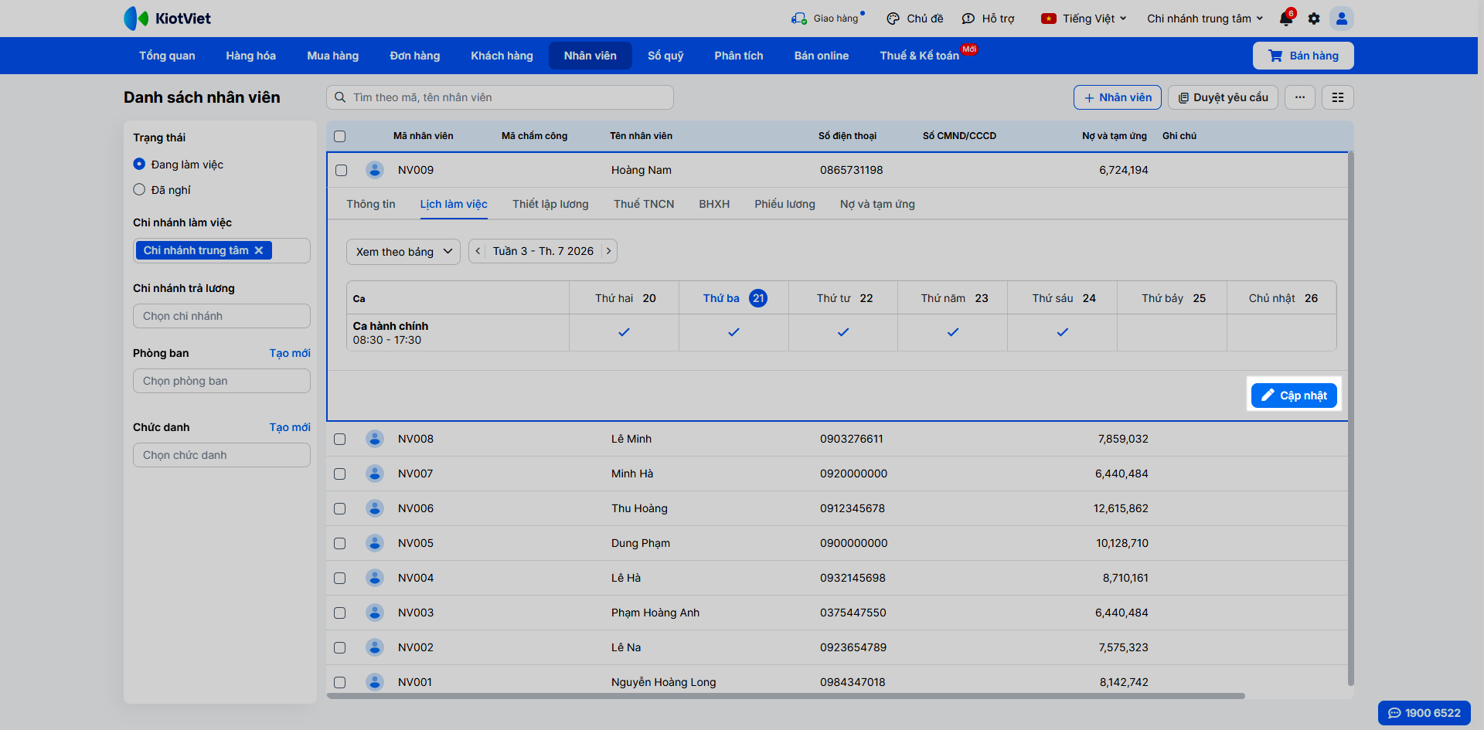Click the Thứ hai shift checkmark
This screenshot has height=730, width=1484.
624,332
